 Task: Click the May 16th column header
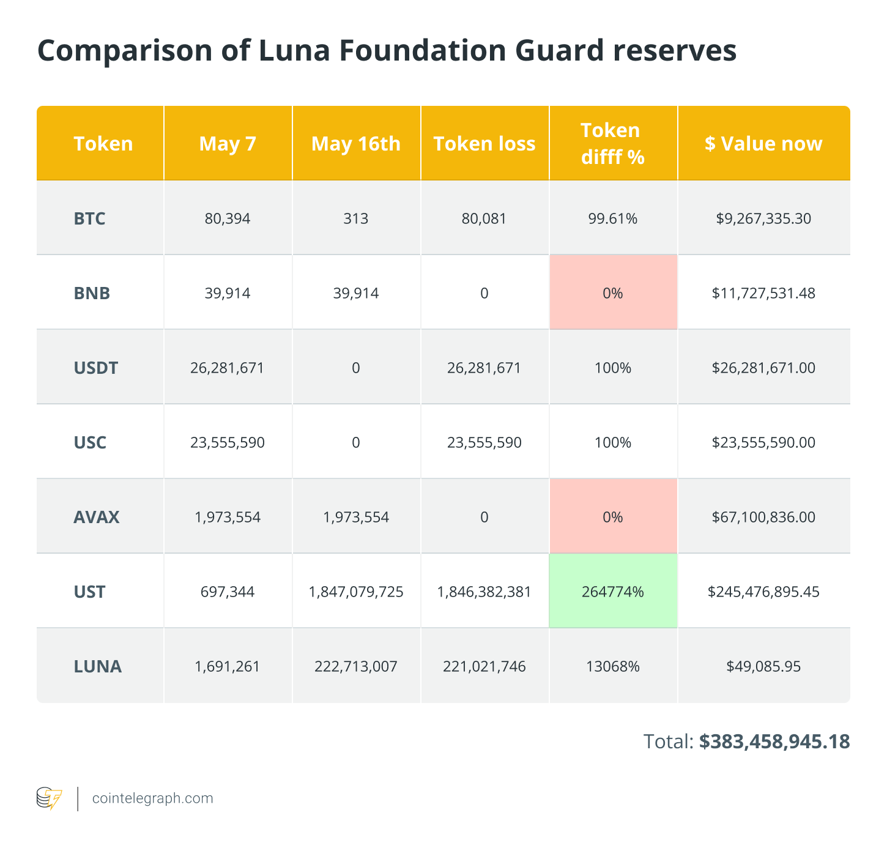pyautogui.click(x=356, y=144)
